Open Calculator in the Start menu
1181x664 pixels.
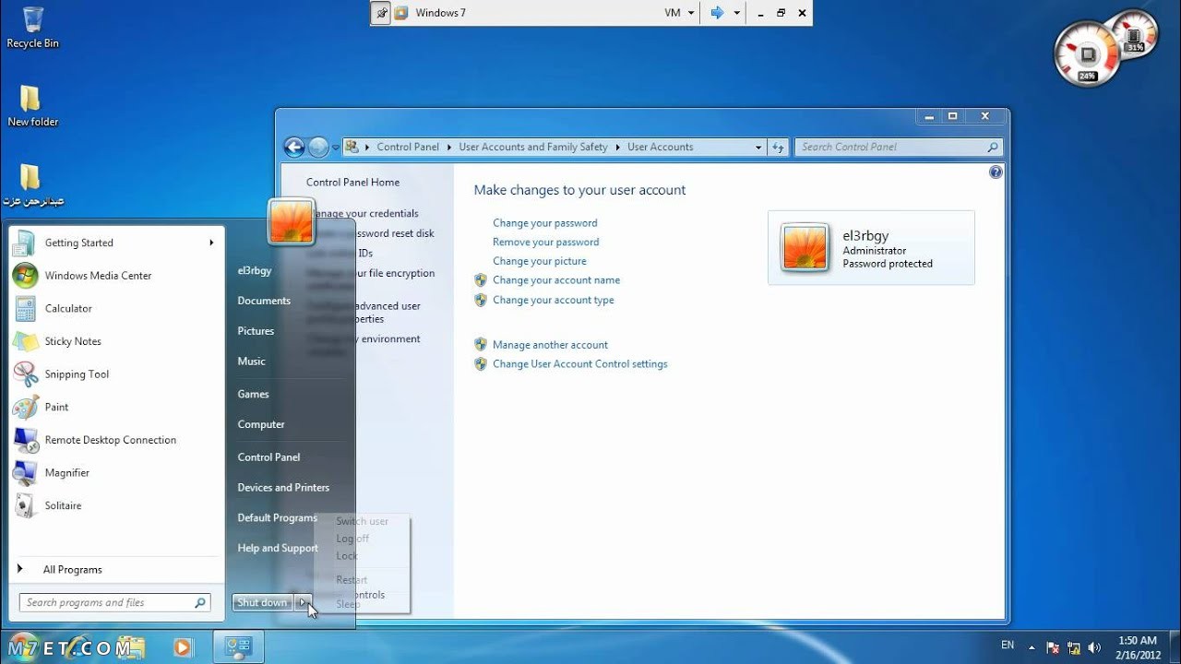[x=116, y=309]
